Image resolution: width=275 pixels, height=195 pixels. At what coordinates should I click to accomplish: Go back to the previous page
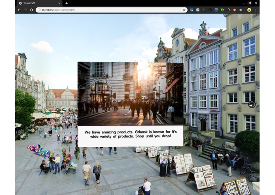pyautogui.click(x=19, y=10)
